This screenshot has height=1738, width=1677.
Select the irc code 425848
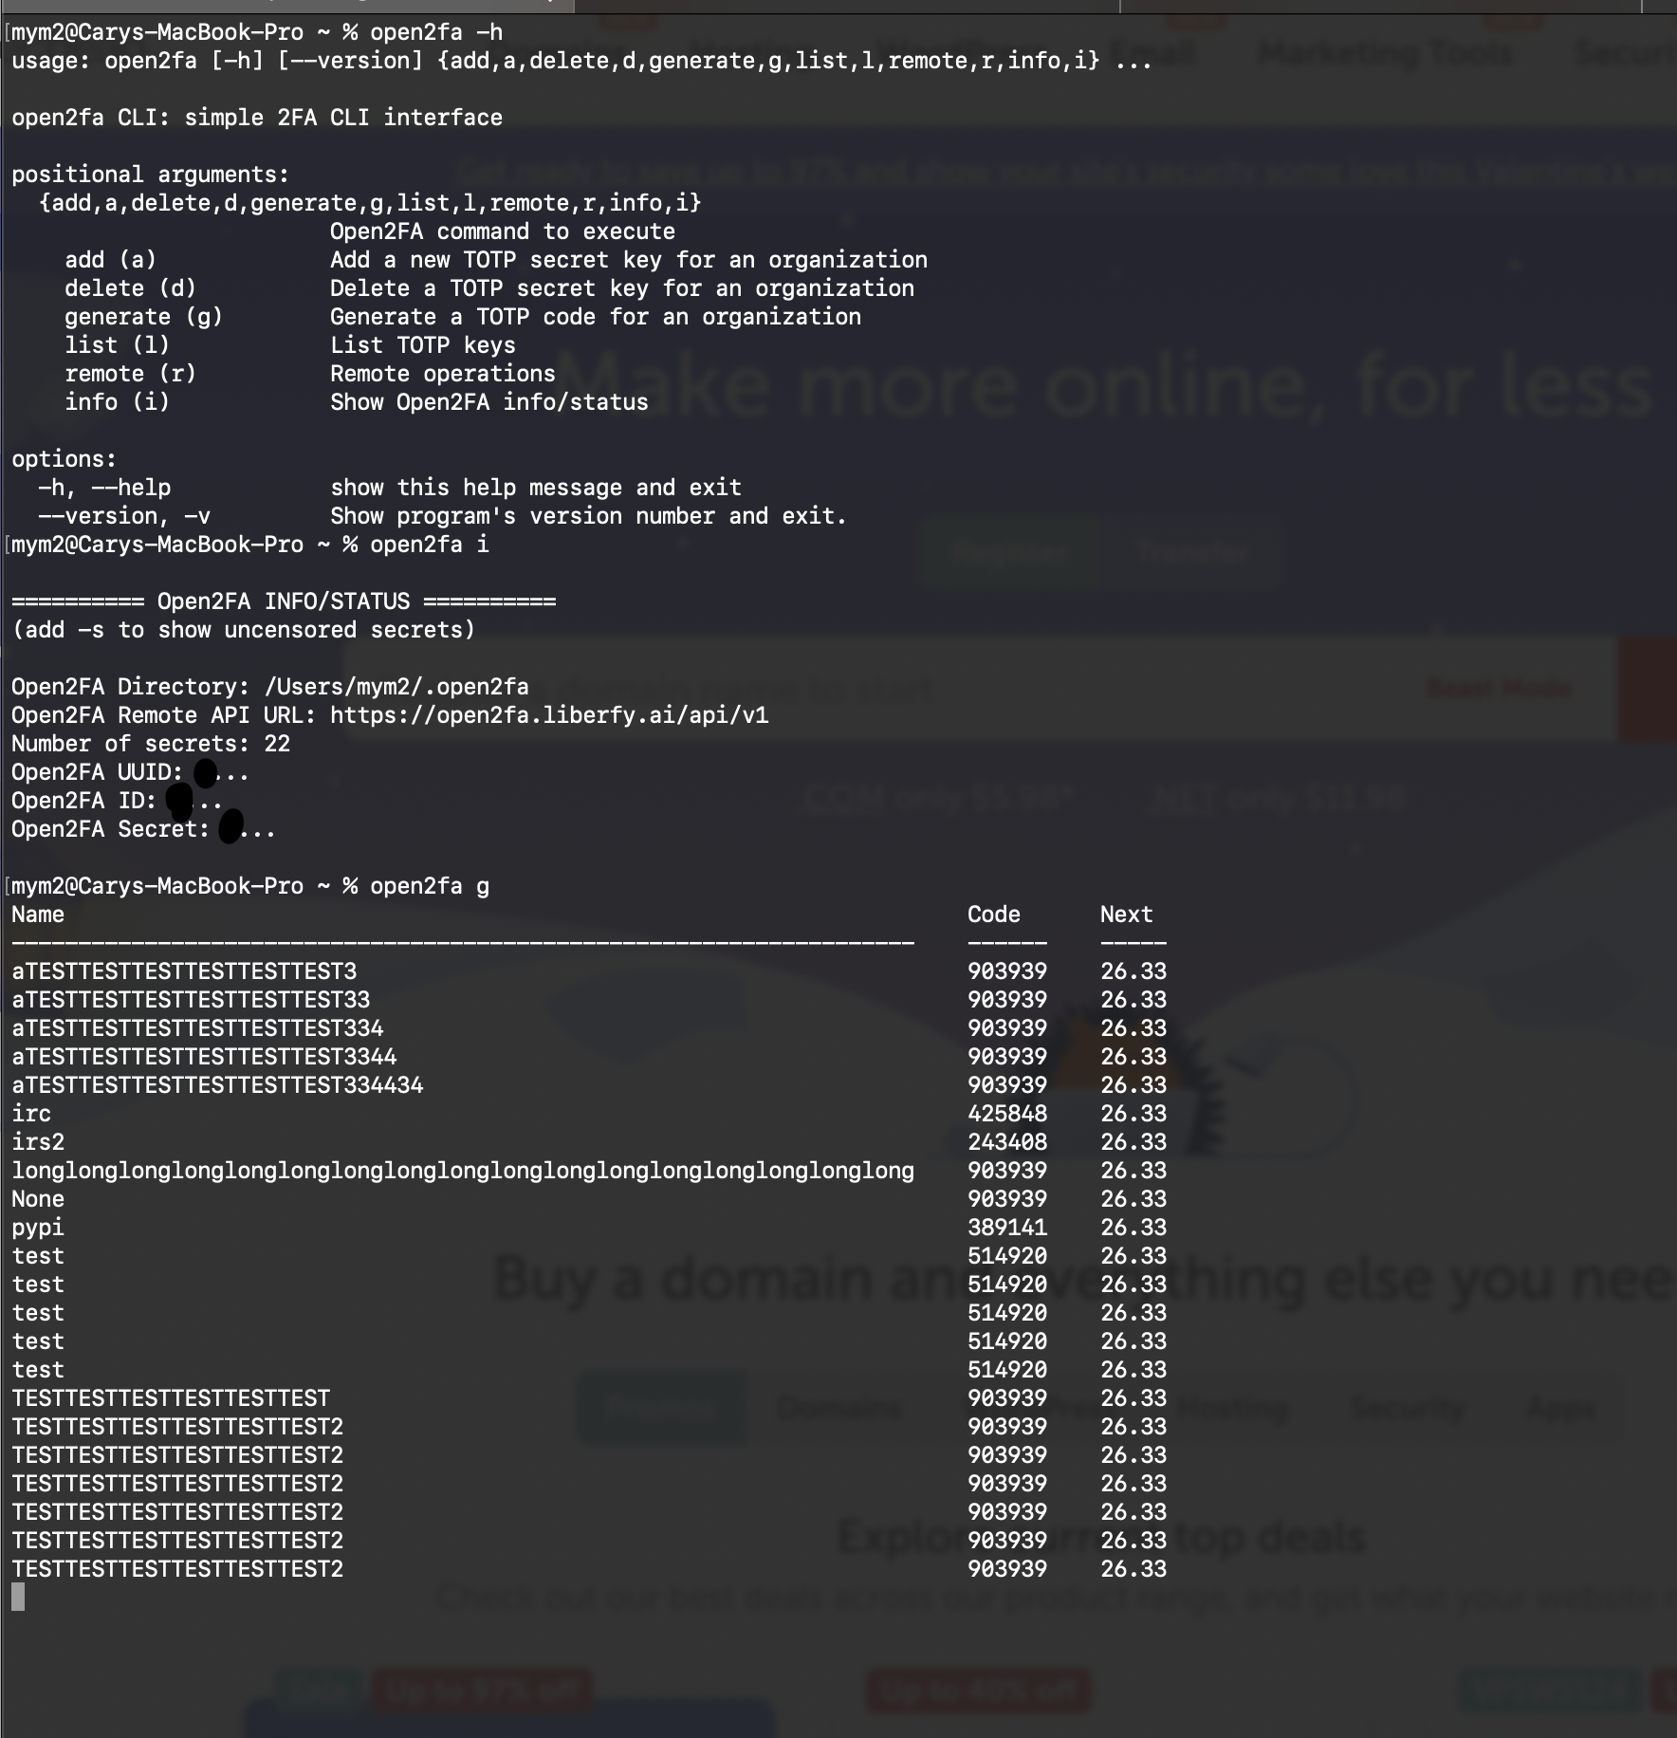(x=1006, y=1114)
